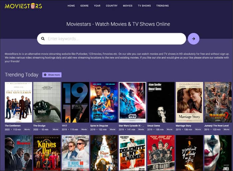
Task: Open the Dolemite Is My Name poster
Action: pyautogui.click(x=132, y=153)
